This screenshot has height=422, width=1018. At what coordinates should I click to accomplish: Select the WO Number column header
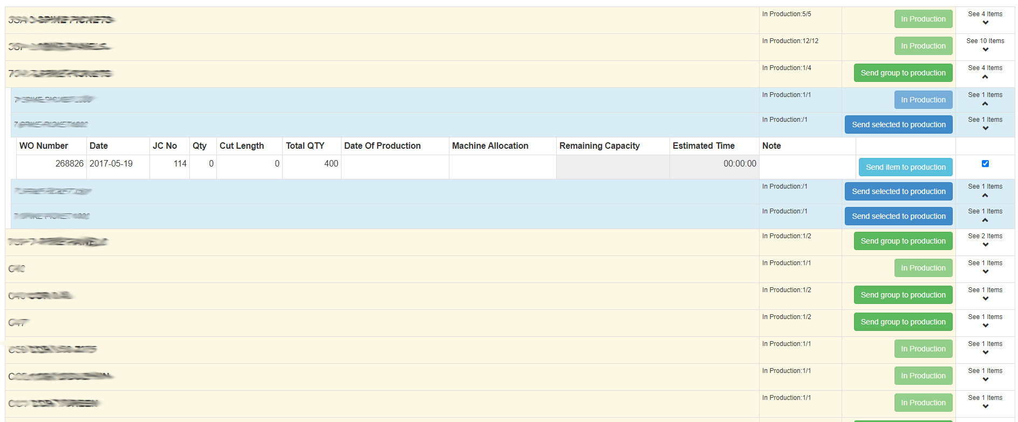44,146
